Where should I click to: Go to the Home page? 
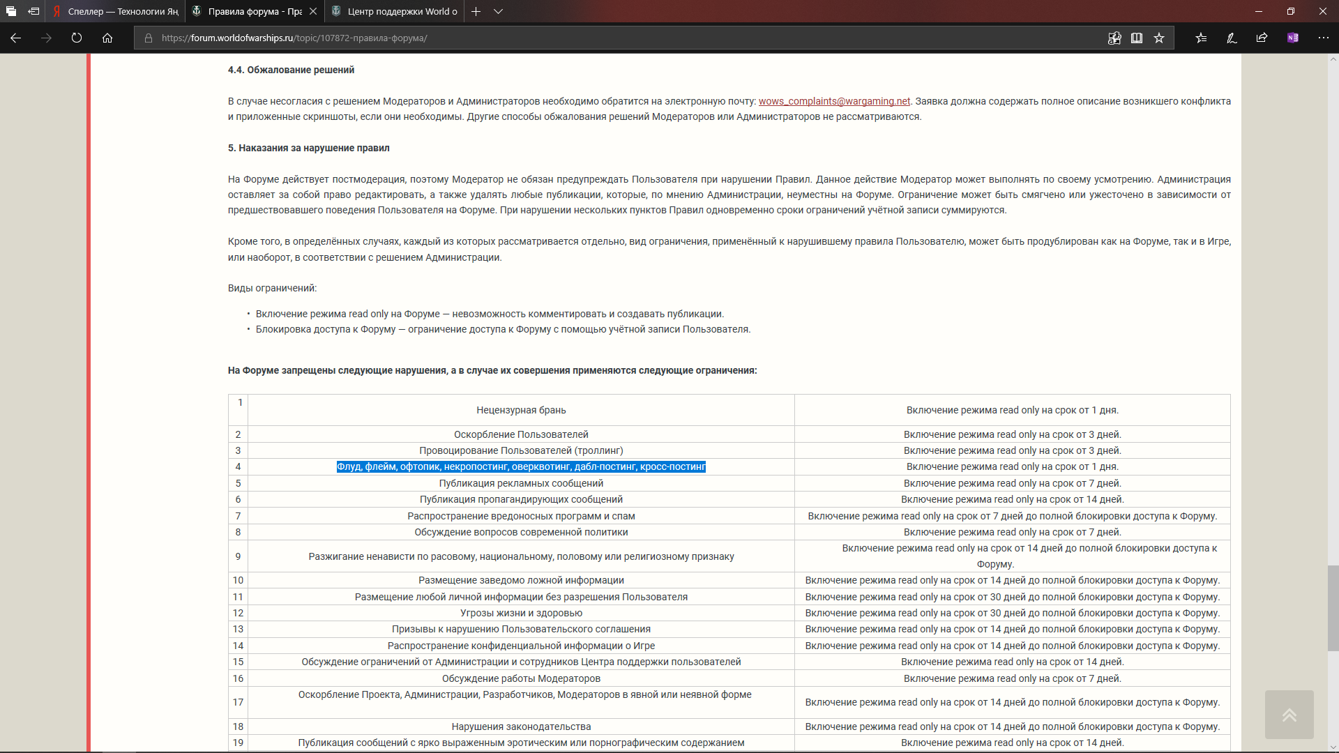(107, 38)
